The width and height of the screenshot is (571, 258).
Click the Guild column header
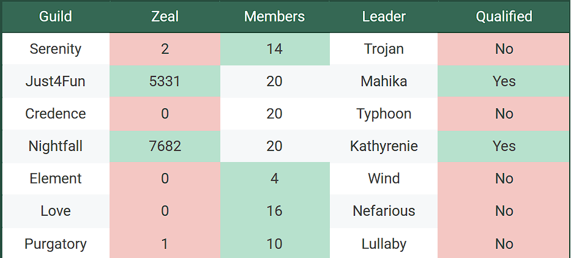(x=56, y=17)
